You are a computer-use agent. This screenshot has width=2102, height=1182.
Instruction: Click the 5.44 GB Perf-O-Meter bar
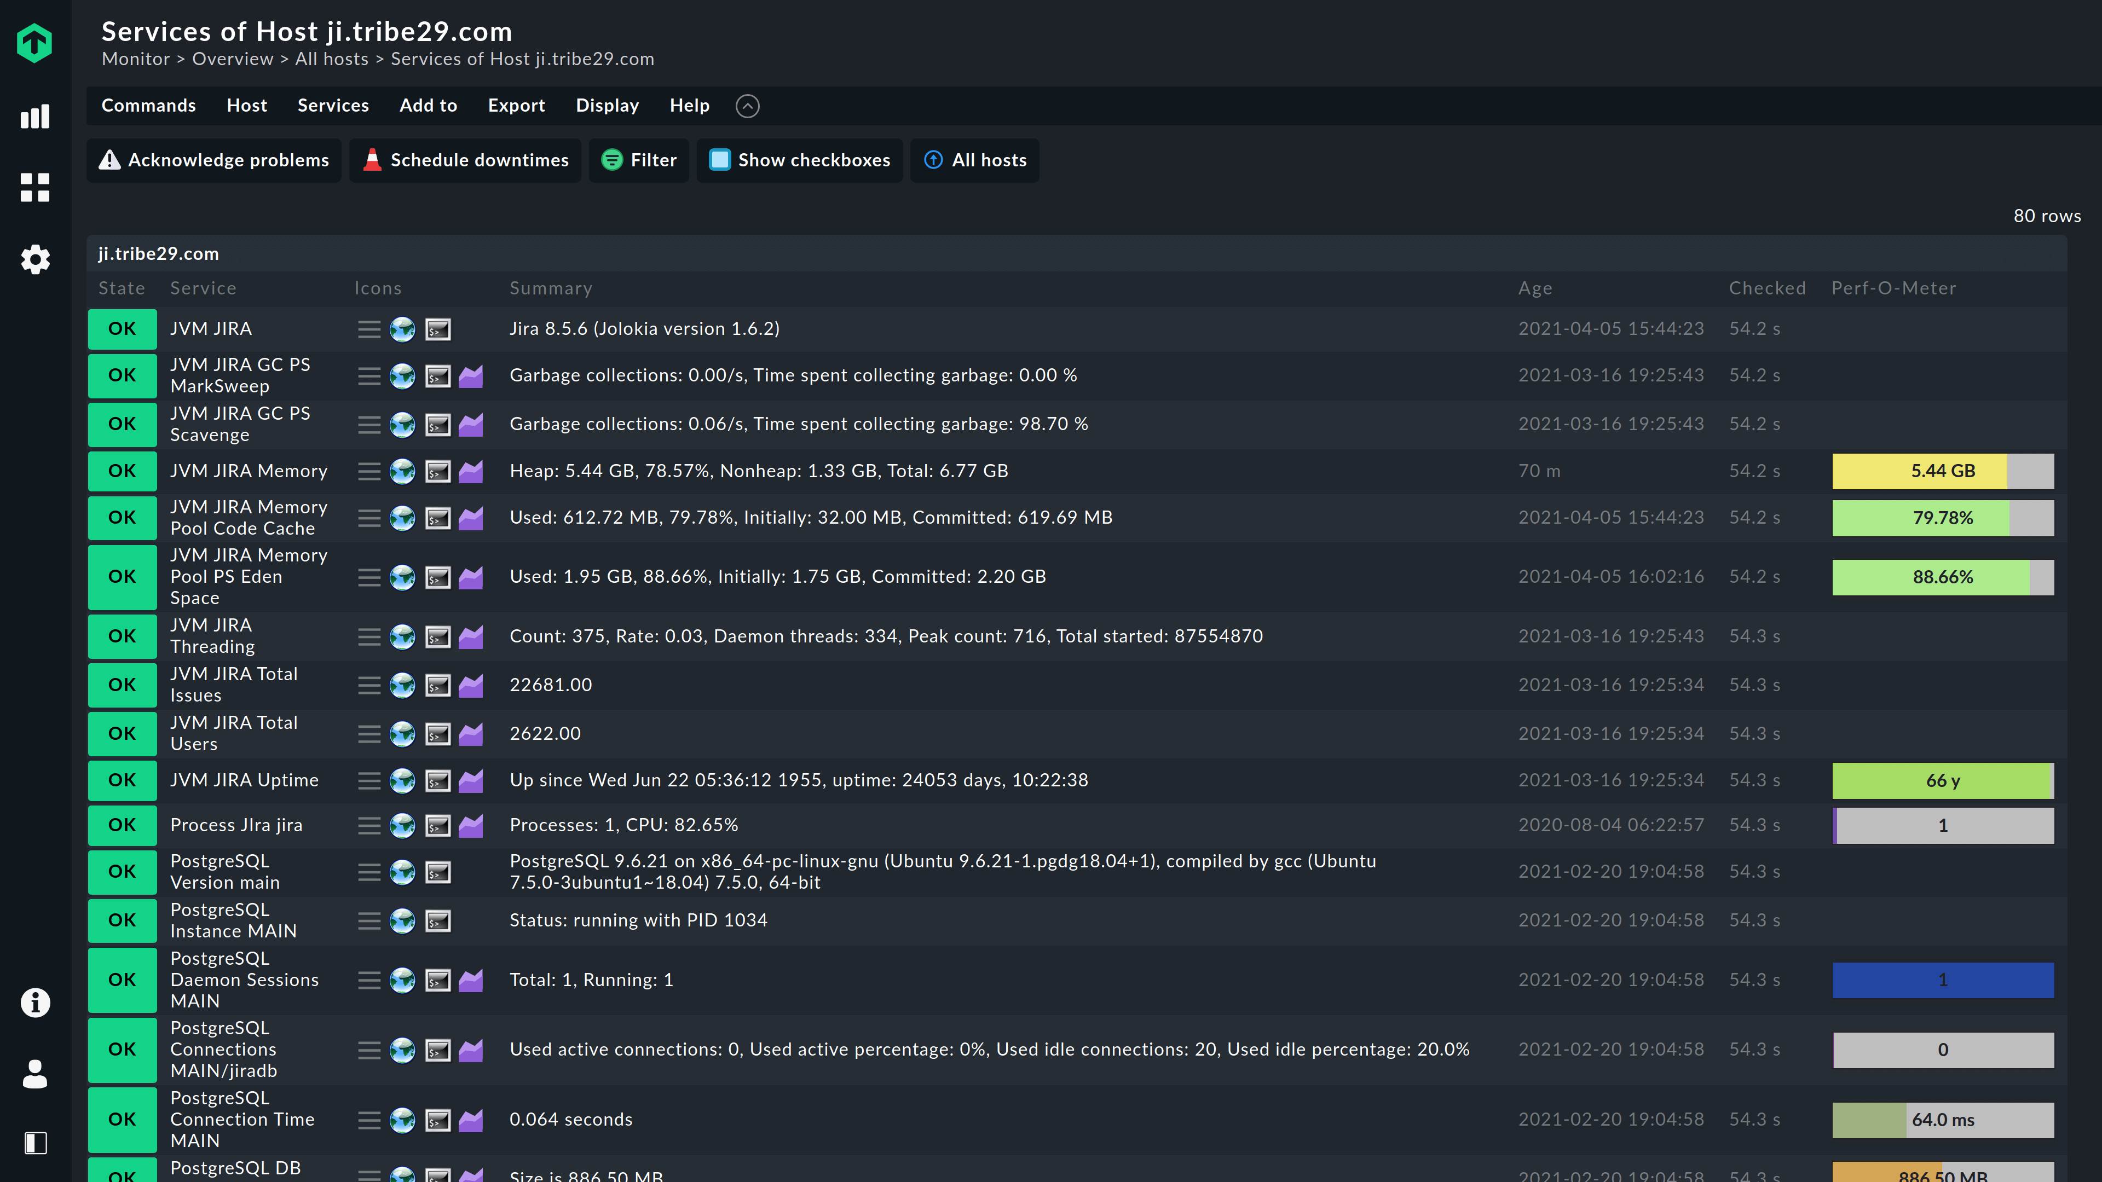1943,472
